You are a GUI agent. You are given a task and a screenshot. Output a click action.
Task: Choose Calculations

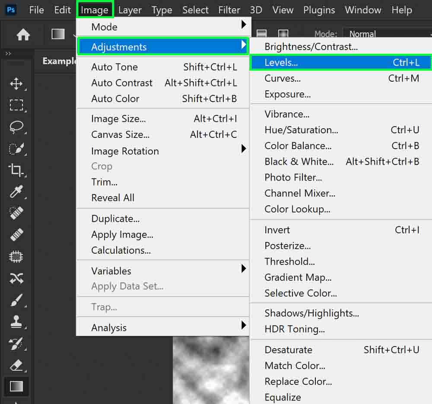[163, 250]
